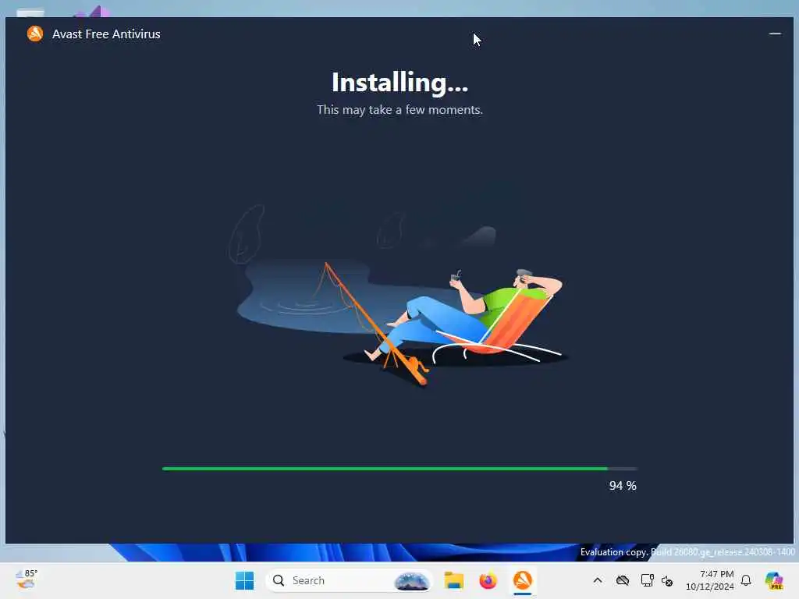799x599 pixels.
Task: Click the crossed-out cloud sync tray icon
Action: [x=622, y=580]
